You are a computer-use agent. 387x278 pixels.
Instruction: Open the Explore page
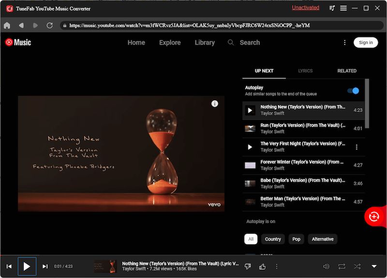click(170, 42)
